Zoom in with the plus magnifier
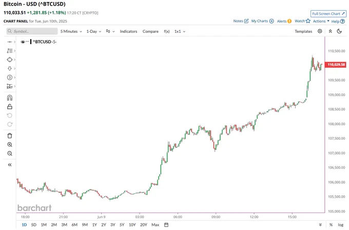 pyautogui.click(x=10, y=144)
